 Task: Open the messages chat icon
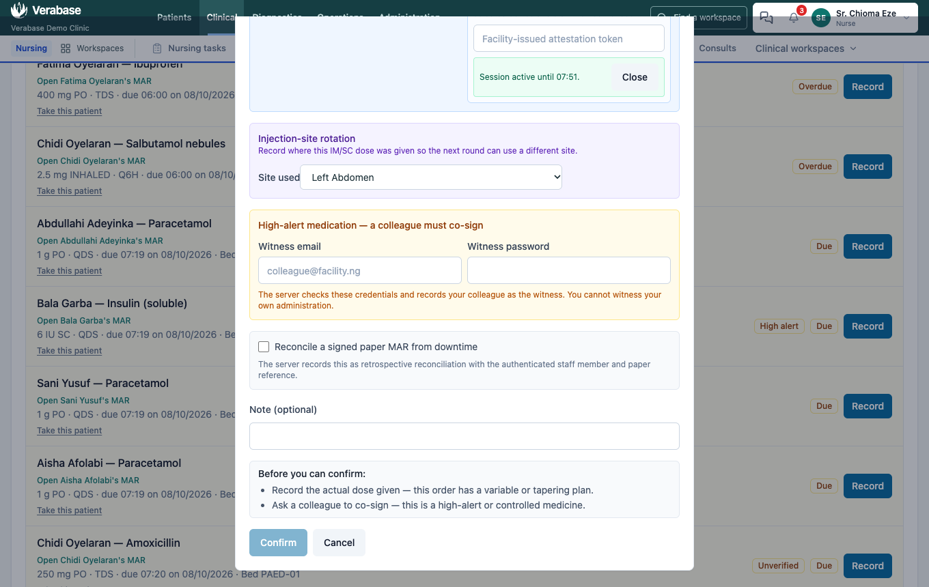click(x=766, y=18)
